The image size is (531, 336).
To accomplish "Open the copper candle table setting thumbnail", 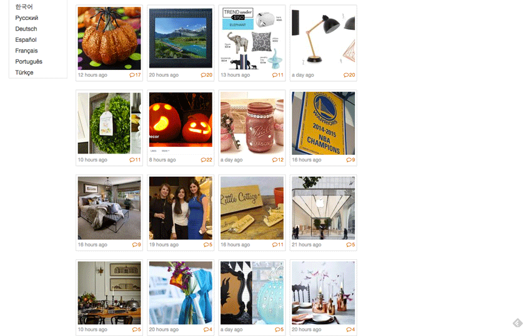I will coord(324,293).
